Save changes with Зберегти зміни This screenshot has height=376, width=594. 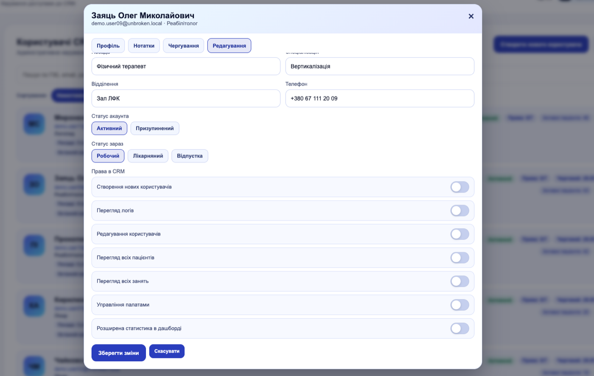(x=119, y=353)
